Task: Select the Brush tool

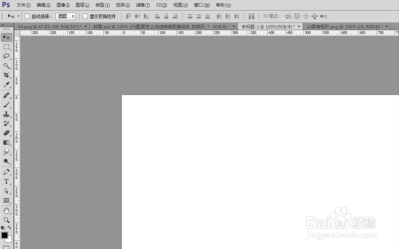Action: 6,105
